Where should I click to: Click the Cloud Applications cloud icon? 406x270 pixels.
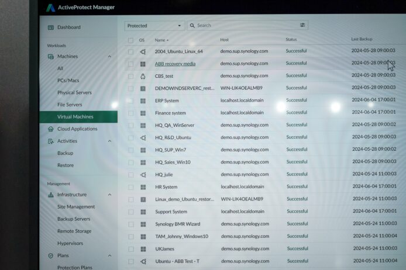(x=51, y=129)
